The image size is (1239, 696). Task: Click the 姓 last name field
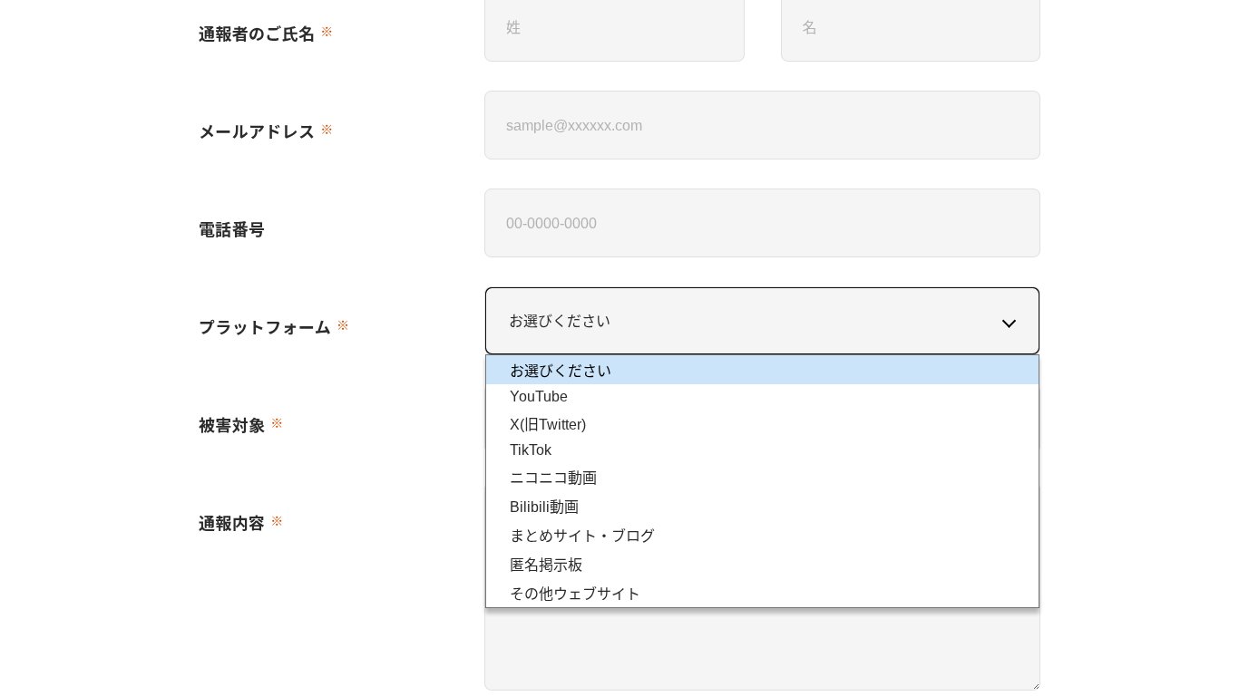(614, 28)
